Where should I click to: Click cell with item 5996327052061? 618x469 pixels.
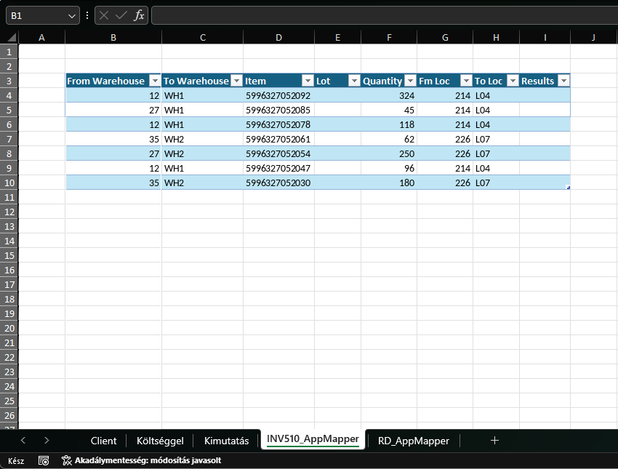point(278,139)
